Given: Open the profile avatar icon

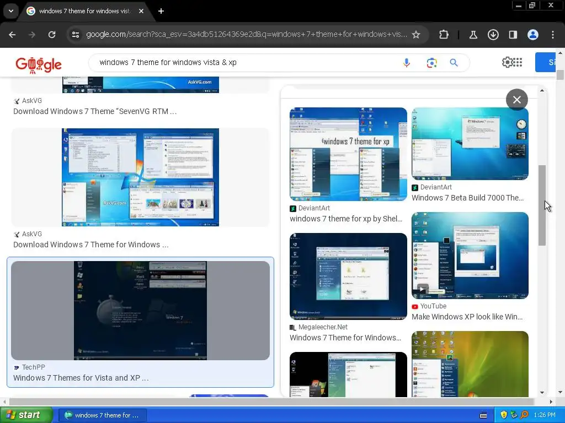Looking at the screenshot, I should click(533, 35).
